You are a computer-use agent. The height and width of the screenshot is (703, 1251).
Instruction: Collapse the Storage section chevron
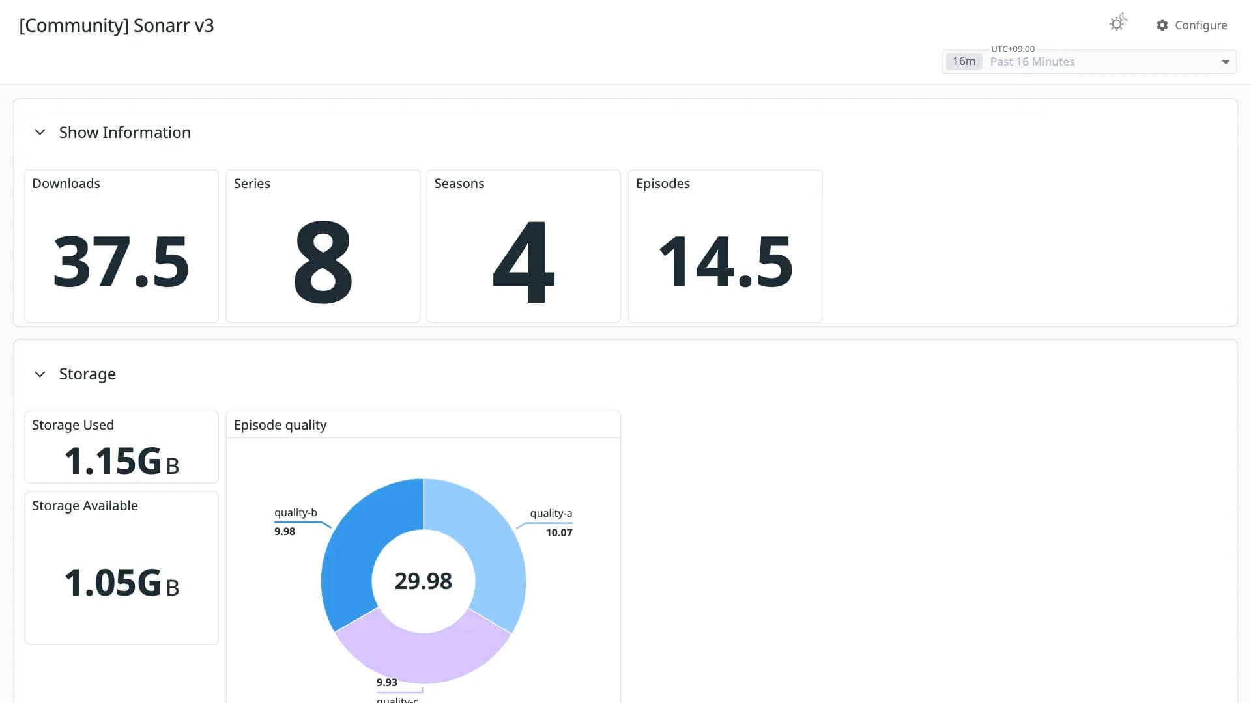click(x=40, y=374)
